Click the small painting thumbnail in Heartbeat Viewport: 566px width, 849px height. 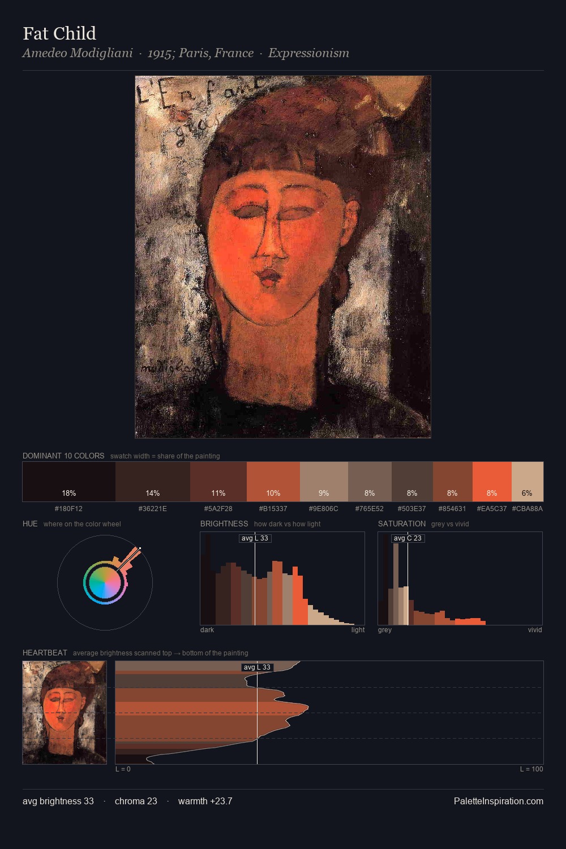pos(65,713)
